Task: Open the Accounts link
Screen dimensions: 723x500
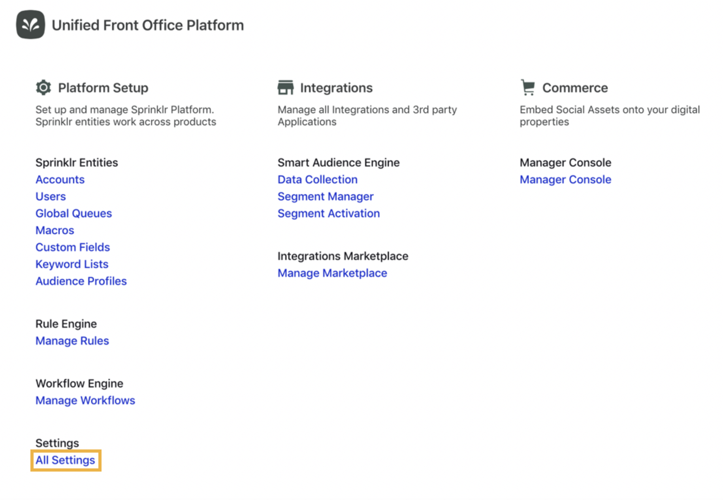Action: tap(60, 179)
